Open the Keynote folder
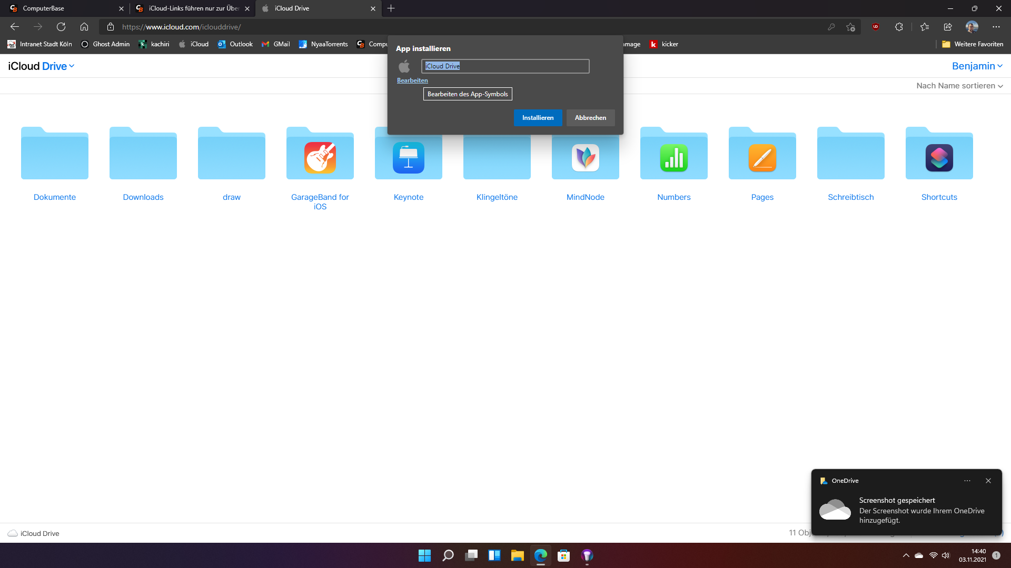This screenshot has height=568, width=1011. tap(408, 158)
